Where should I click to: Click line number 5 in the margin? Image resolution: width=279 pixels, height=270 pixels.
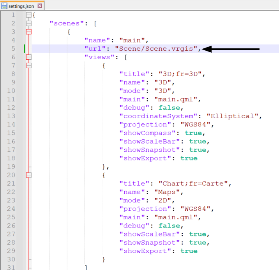(x=13, y=48)
